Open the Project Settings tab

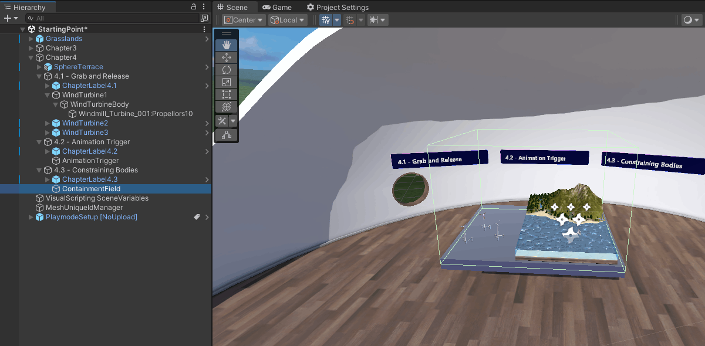[x=338, y=7]
